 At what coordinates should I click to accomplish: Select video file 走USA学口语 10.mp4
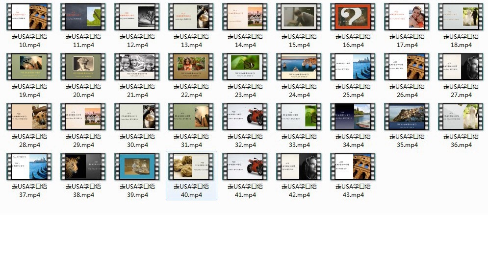coord(29,17)
